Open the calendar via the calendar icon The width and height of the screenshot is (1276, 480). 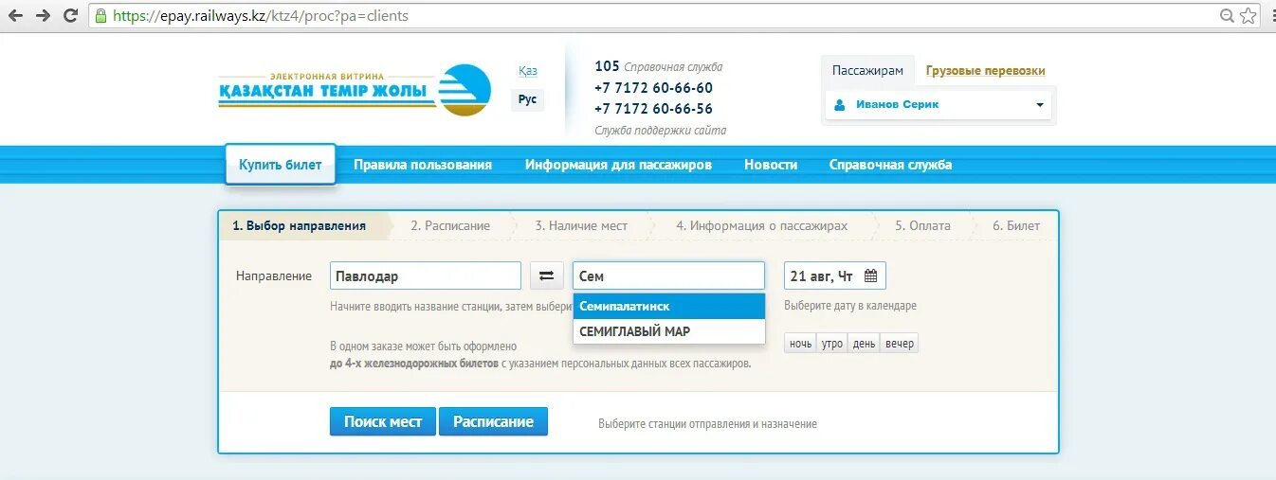point(870,276)
